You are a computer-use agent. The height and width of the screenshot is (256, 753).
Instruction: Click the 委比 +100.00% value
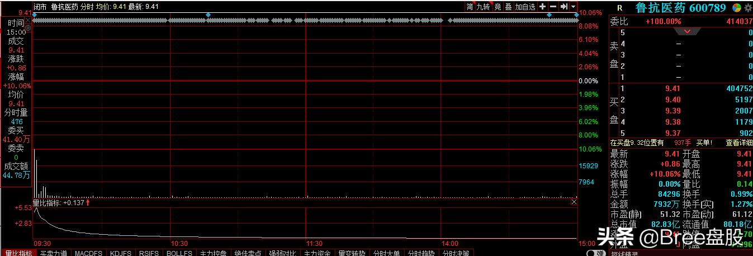pyautogui.click(x=664, y=21)
